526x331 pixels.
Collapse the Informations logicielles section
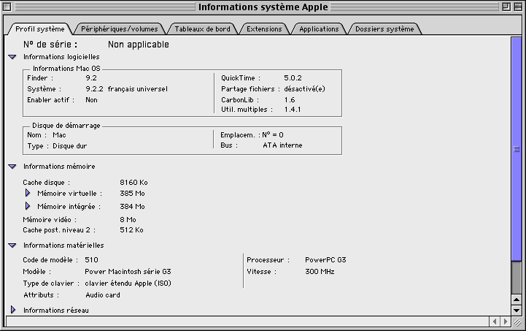tap(12, 57)
